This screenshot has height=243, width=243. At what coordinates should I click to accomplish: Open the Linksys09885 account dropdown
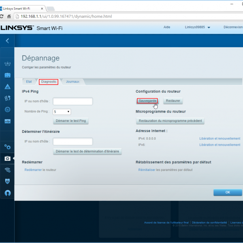[x=198, y=28]
